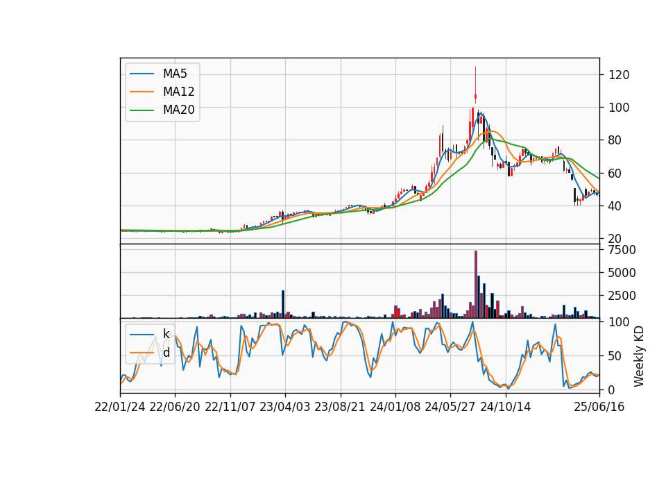Click the isolated tall volume bar at 23/04/03
The height and width of the screenshot is (479, 666).
pyautogui.click(x=283, y=304)
